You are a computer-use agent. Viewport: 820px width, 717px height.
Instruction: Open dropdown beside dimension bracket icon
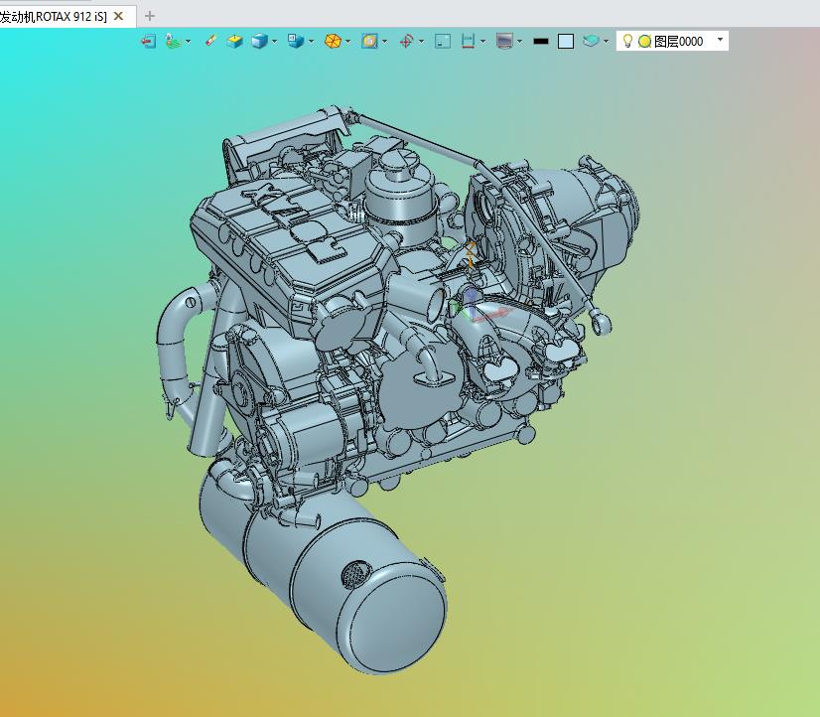coord(482,42)
